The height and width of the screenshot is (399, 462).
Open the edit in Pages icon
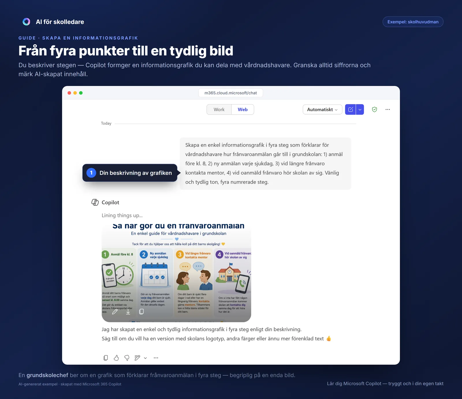[x=137, y=358]
